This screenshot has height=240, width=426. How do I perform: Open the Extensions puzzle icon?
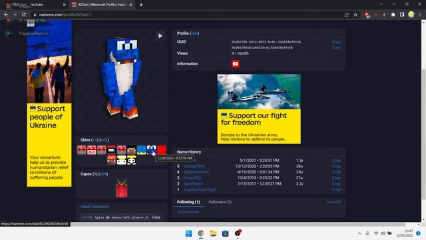393,15
